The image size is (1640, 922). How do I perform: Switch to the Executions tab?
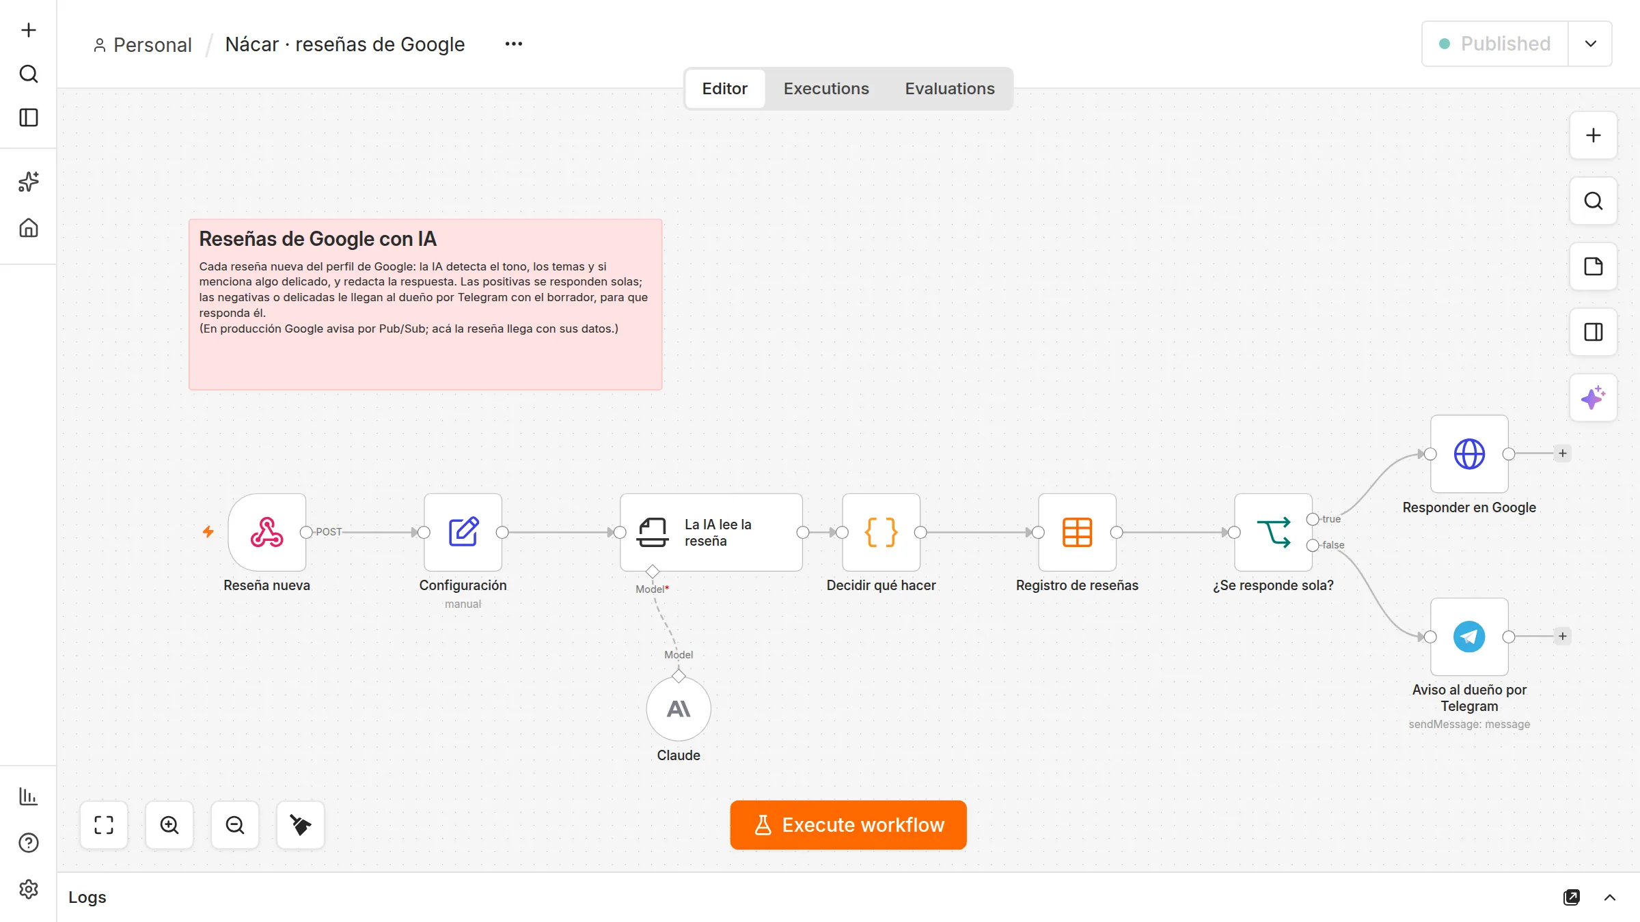826,89
